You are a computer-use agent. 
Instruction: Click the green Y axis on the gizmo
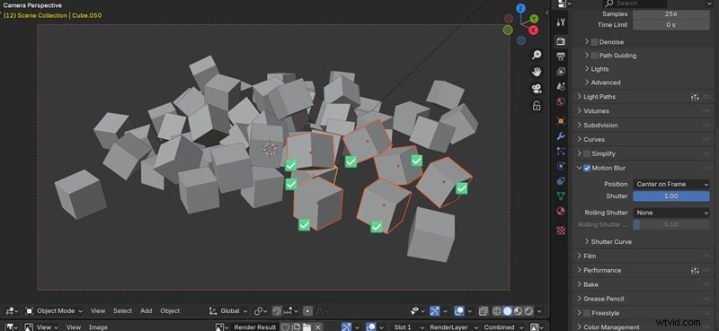[534, 19]
